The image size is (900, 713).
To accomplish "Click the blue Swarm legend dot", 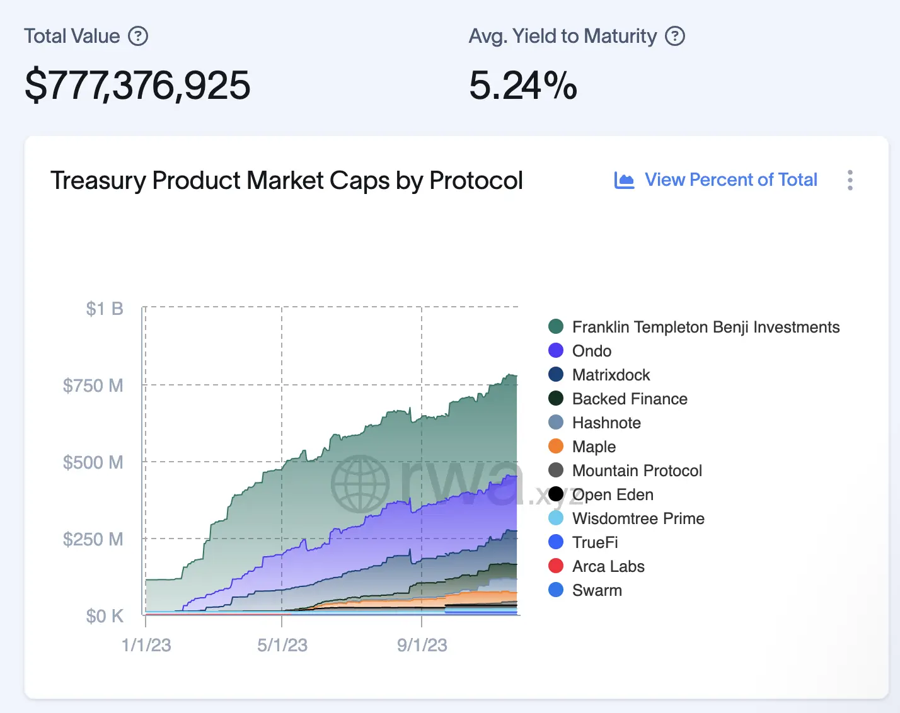I will pyautogui.click(x=556, y=590).
